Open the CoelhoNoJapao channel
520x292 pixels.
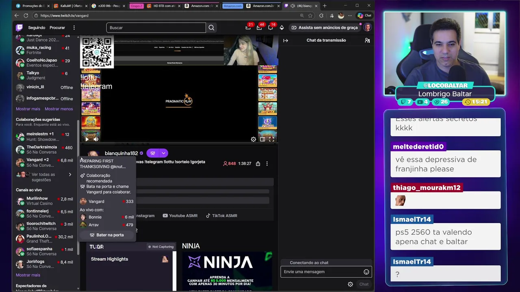click(44, 63)
